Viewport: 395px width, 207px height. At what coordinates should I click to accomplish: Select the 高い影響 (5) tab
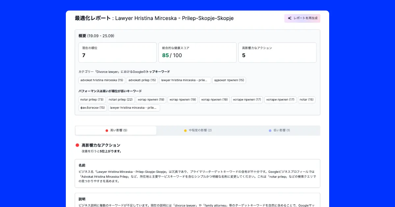coord(116,130)
